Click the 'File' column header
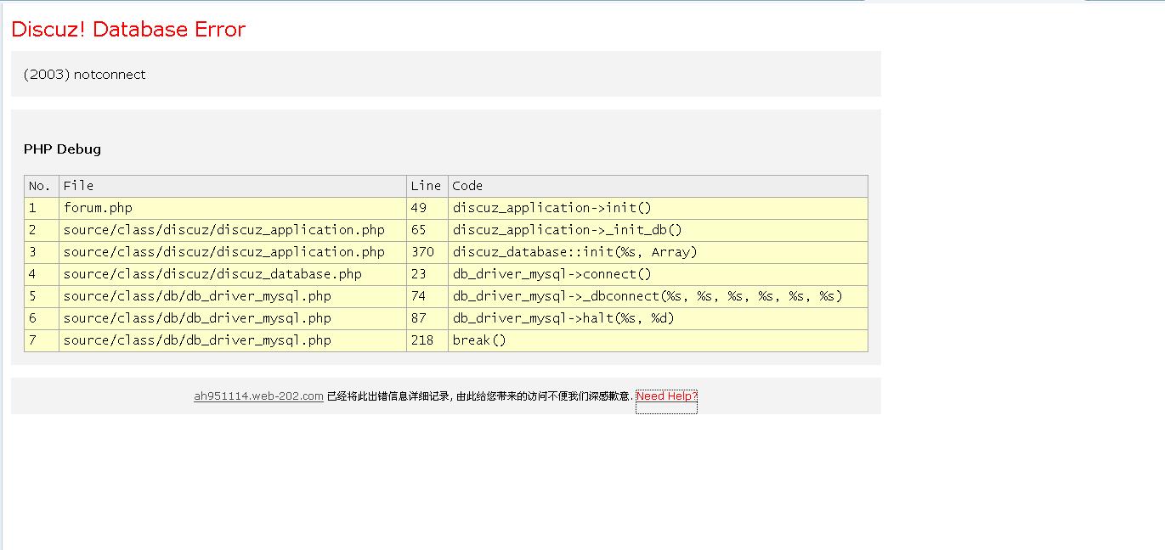 tap(233, 186)
